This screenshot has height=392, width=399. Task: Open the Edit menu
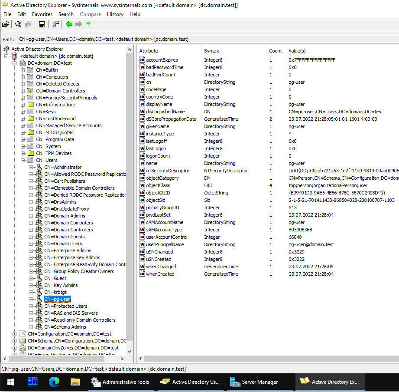pos(22,14)
